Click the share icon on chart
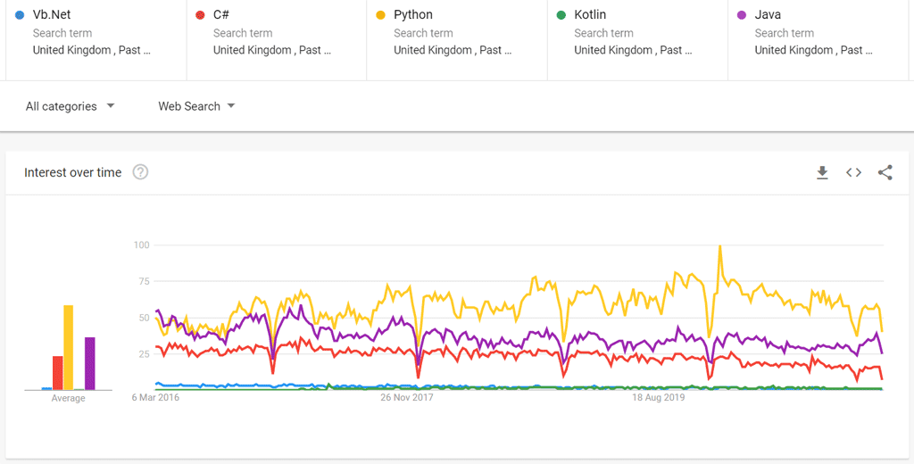The image size is (914, 464). (885, 173)
